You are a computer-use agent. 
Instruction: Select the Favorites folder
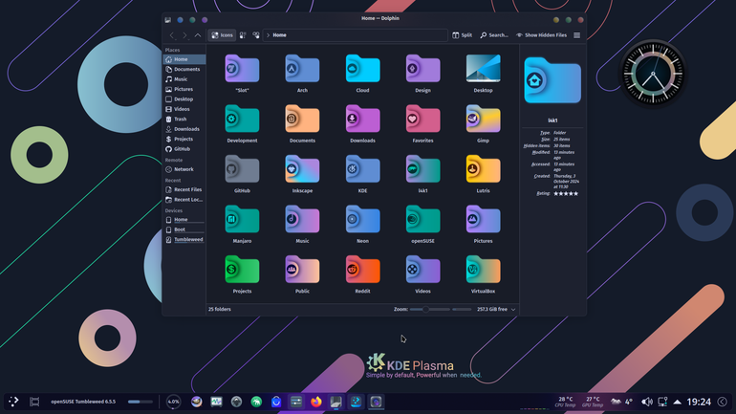[x=422, y=120]
